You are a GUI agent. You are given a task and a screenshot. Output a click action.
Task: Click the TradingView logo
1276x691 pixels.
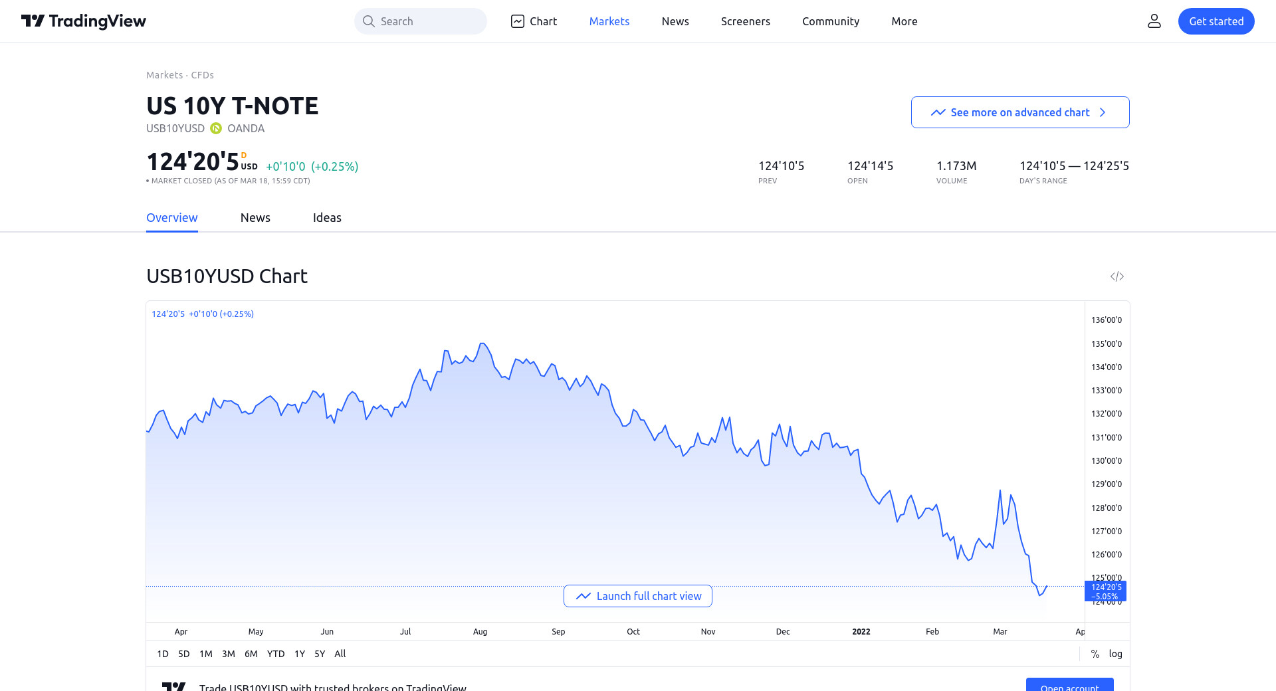point(84,21)
